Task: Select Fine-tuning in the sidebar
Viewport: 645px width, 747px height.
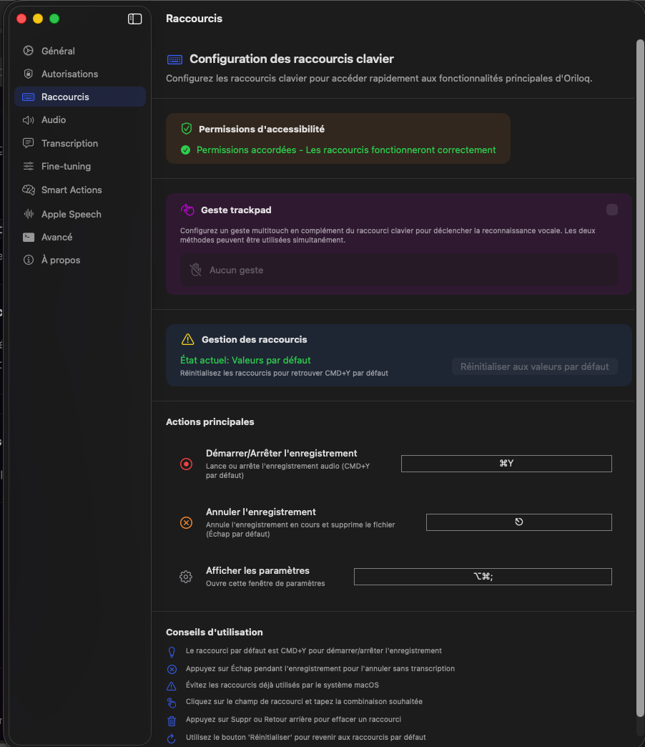Action: click(80, 166)
